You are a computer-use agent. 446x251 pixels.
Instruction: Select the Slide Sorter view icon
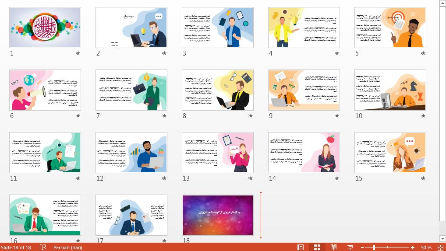(317, 247)
